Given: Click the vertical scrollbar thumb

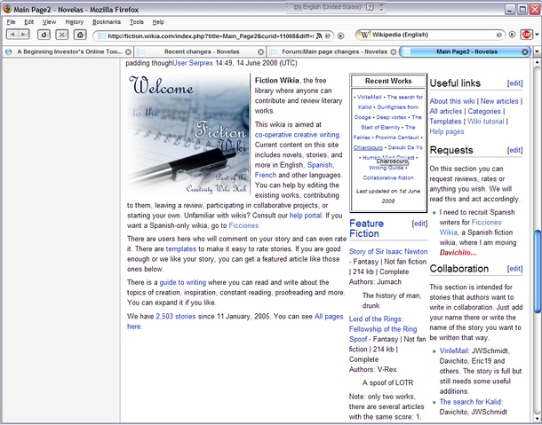Looking at the screenshot, I should (537, 272).
